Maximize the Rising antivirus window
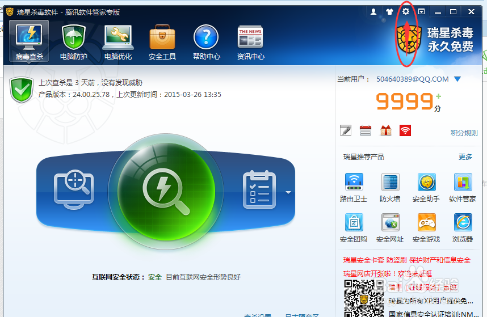The image size is (487, 317). click(x=453, y=12)
